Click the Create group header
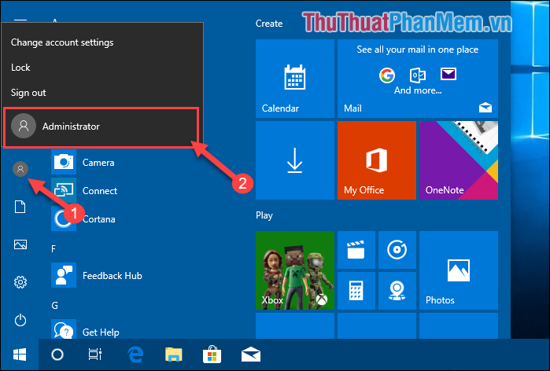Viewport: 550px width, 371px height. [269, 24]
